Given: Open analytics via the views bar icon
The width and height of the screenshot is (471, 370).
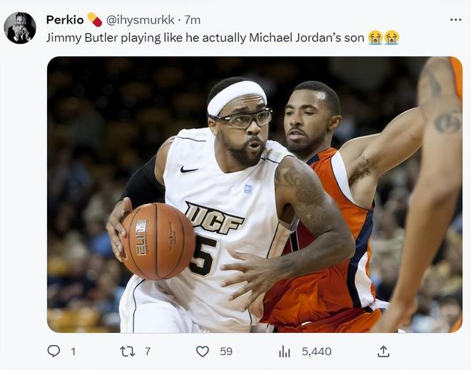Looking at the screenshot, I should pos(285,351).
